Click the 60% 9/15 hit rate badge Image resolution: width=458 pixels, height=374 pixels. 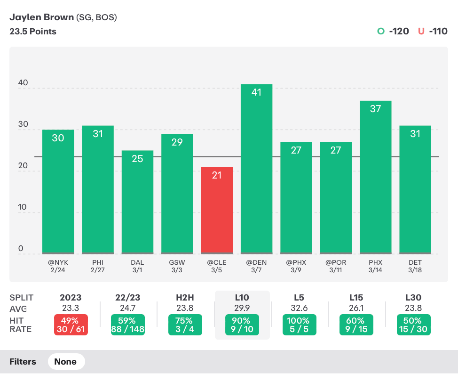coord(356,325)
